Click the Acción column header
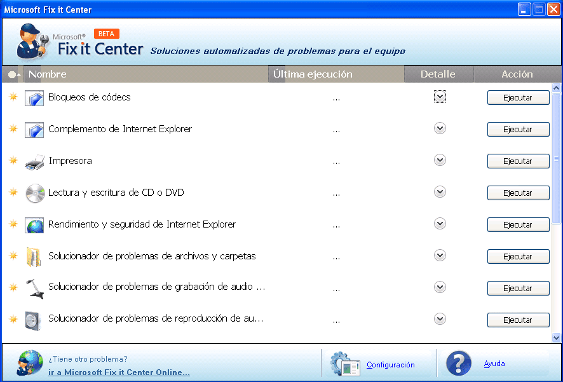This screenshot has width=563, height=382. 517,74
